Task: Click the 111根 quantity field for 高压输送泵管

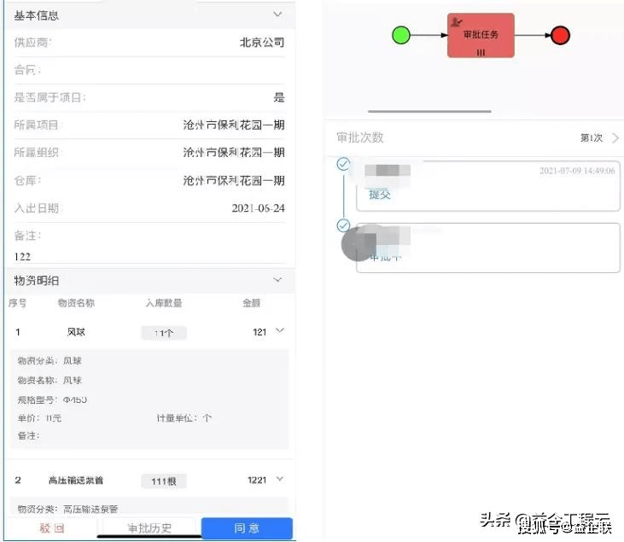Action: (x=164, y=481)
